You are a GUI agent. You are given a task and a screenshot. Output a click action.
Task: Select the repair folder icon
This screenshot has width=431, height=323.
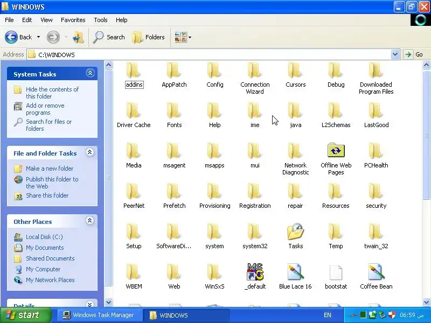pyautogui.click(x=295, y=192)
